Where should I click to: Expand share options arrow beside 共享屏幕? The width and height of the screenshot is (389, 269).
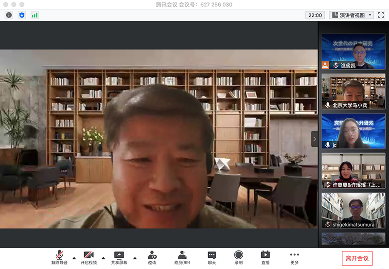tap(135, 258)
